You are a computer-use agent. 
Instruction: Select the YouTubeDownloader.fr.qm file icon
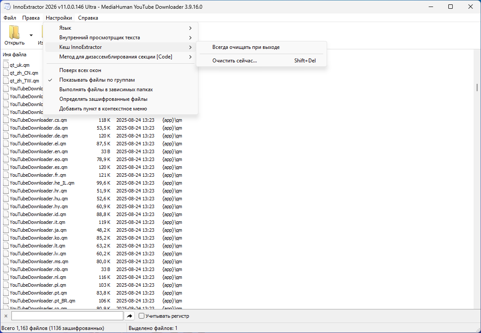6,175
